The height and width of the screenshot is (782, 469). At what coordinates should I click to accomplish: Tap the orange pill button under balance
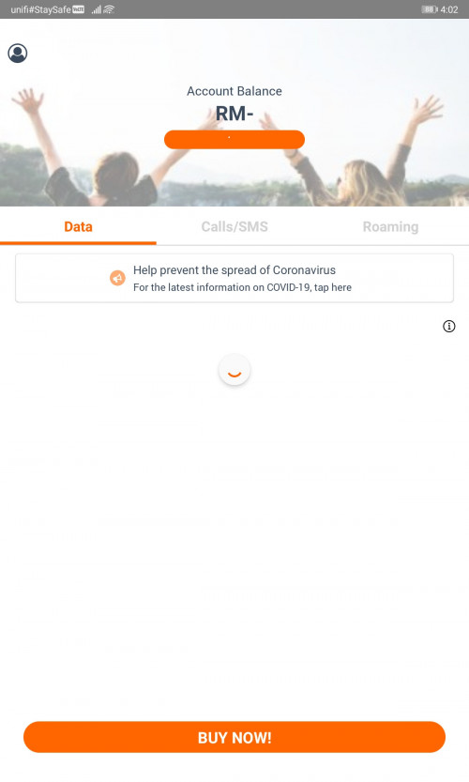234,139
